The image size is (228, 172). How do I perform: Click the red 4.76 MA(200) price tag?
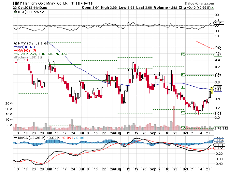tap(218, 48)
